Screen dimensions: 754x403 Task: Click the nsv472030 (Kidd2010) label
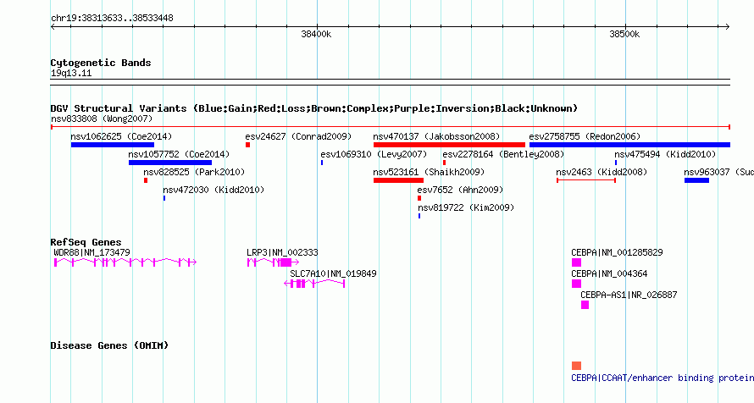(x=213, y=190)
